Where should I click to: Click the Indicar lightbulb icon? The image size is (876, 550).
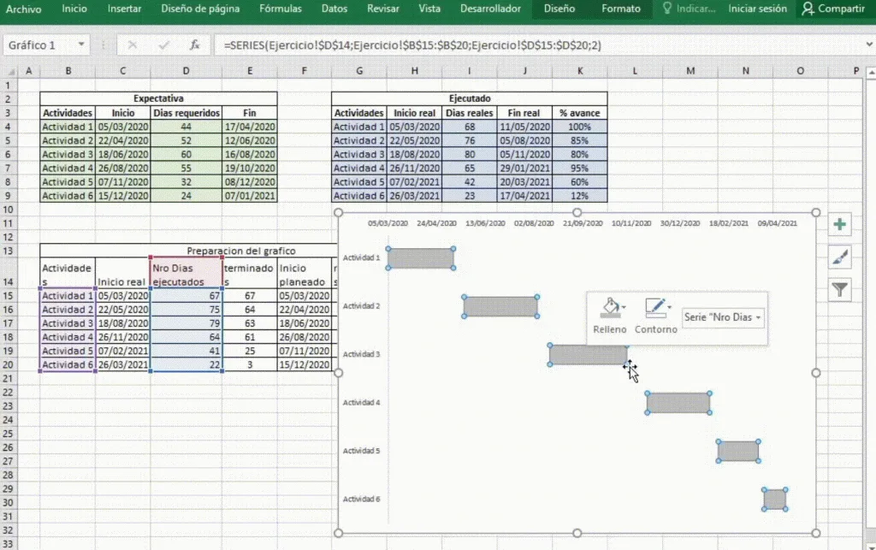[667, 9]
